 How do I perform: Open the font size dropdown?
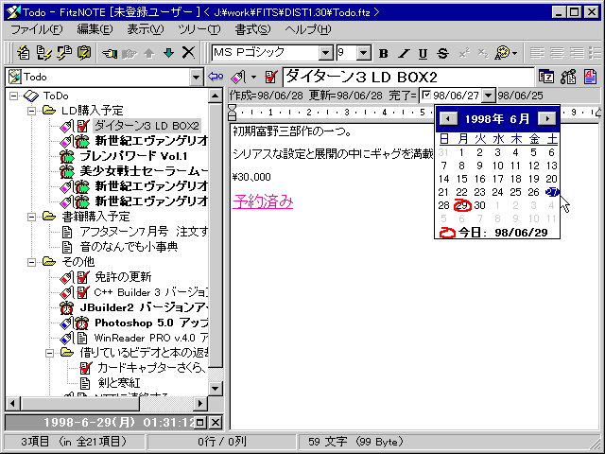[363, 53]
